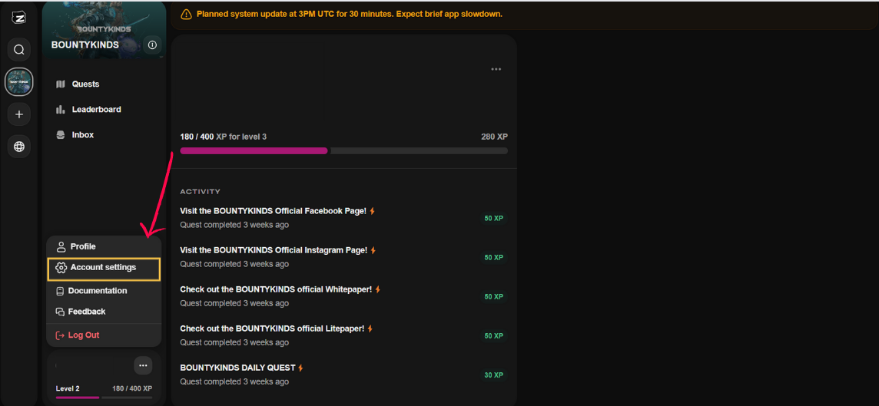Click the lightning icon next to Instagram Page quest
This screenshot has height=406, width=879.
coord(373,250)
